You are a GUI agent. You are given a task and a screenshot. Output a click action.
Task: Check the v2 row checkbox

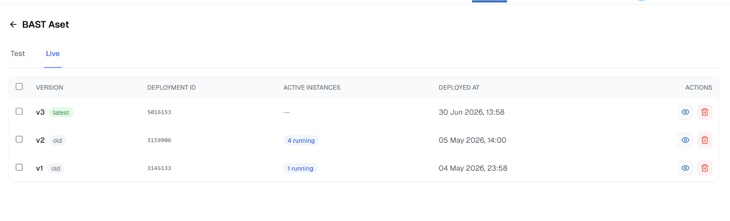[x=19, y=139]
